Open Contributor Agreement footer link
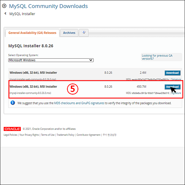 tap(88, 135)
